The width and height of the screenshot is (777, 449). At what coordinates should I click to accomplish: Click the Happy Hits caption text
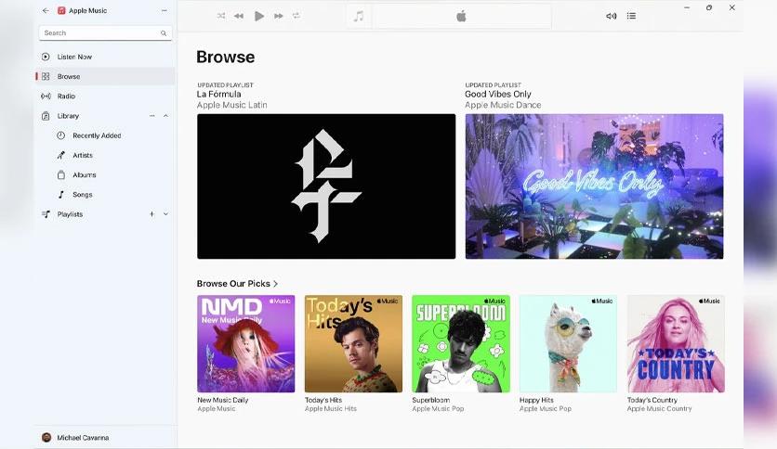[536, 400]
